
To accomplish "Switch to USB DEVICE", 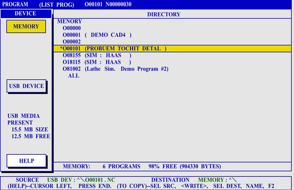I will [x=26, y=86].
